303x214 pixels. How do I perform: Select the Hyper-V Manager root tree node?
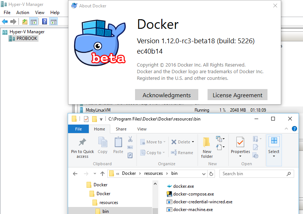tap(23, 32)
